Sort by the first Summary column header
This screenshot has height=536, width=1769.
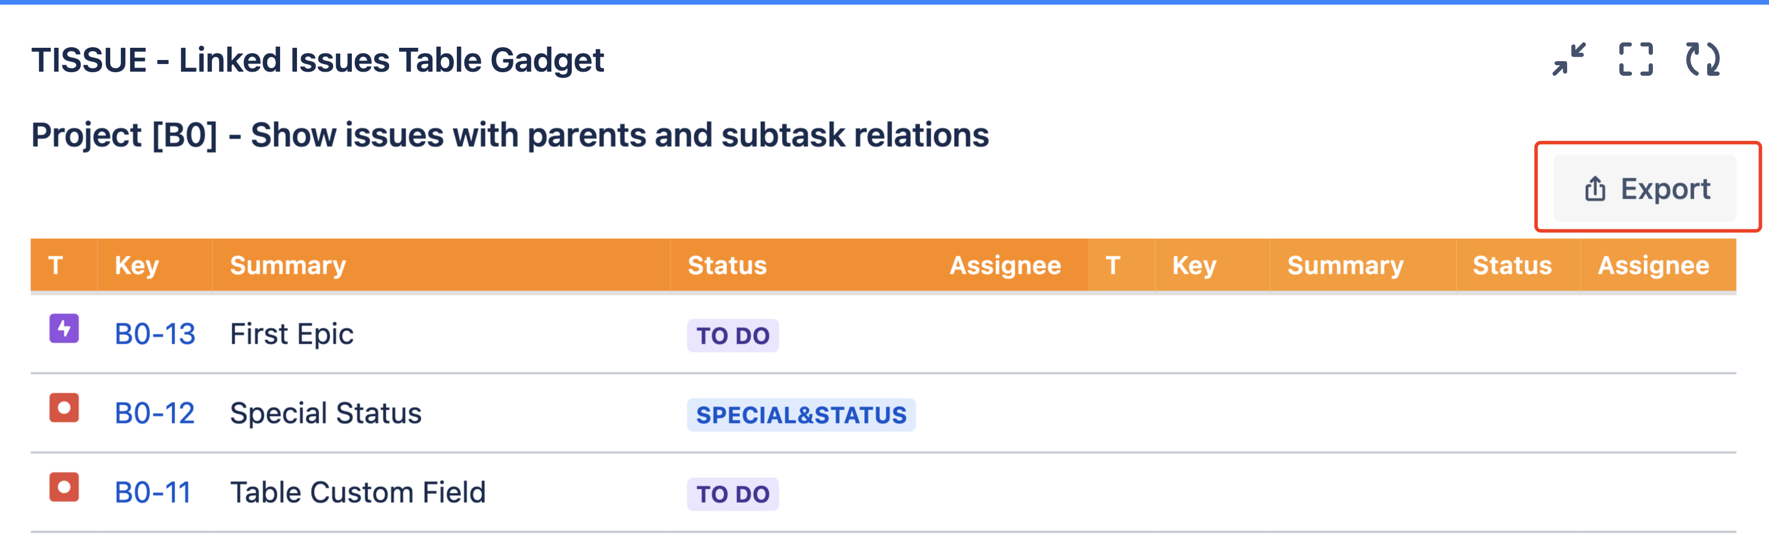288,265
